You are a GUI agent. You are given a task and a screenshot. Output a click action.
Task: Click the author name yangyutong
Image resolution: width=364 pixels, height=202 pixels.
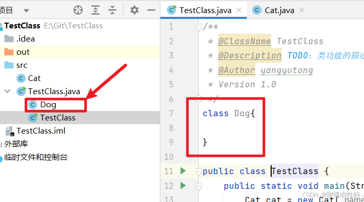click(286, 70)
